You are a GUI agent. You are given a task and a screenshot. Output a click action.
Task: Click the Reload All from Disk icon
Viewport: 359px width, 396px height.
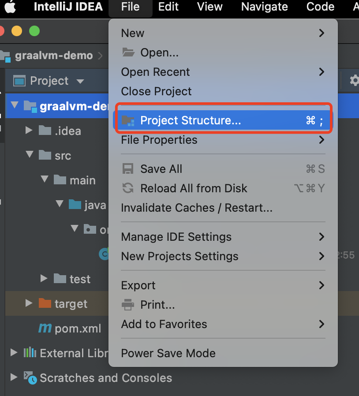pyautogui.click(x=128, y=188)
